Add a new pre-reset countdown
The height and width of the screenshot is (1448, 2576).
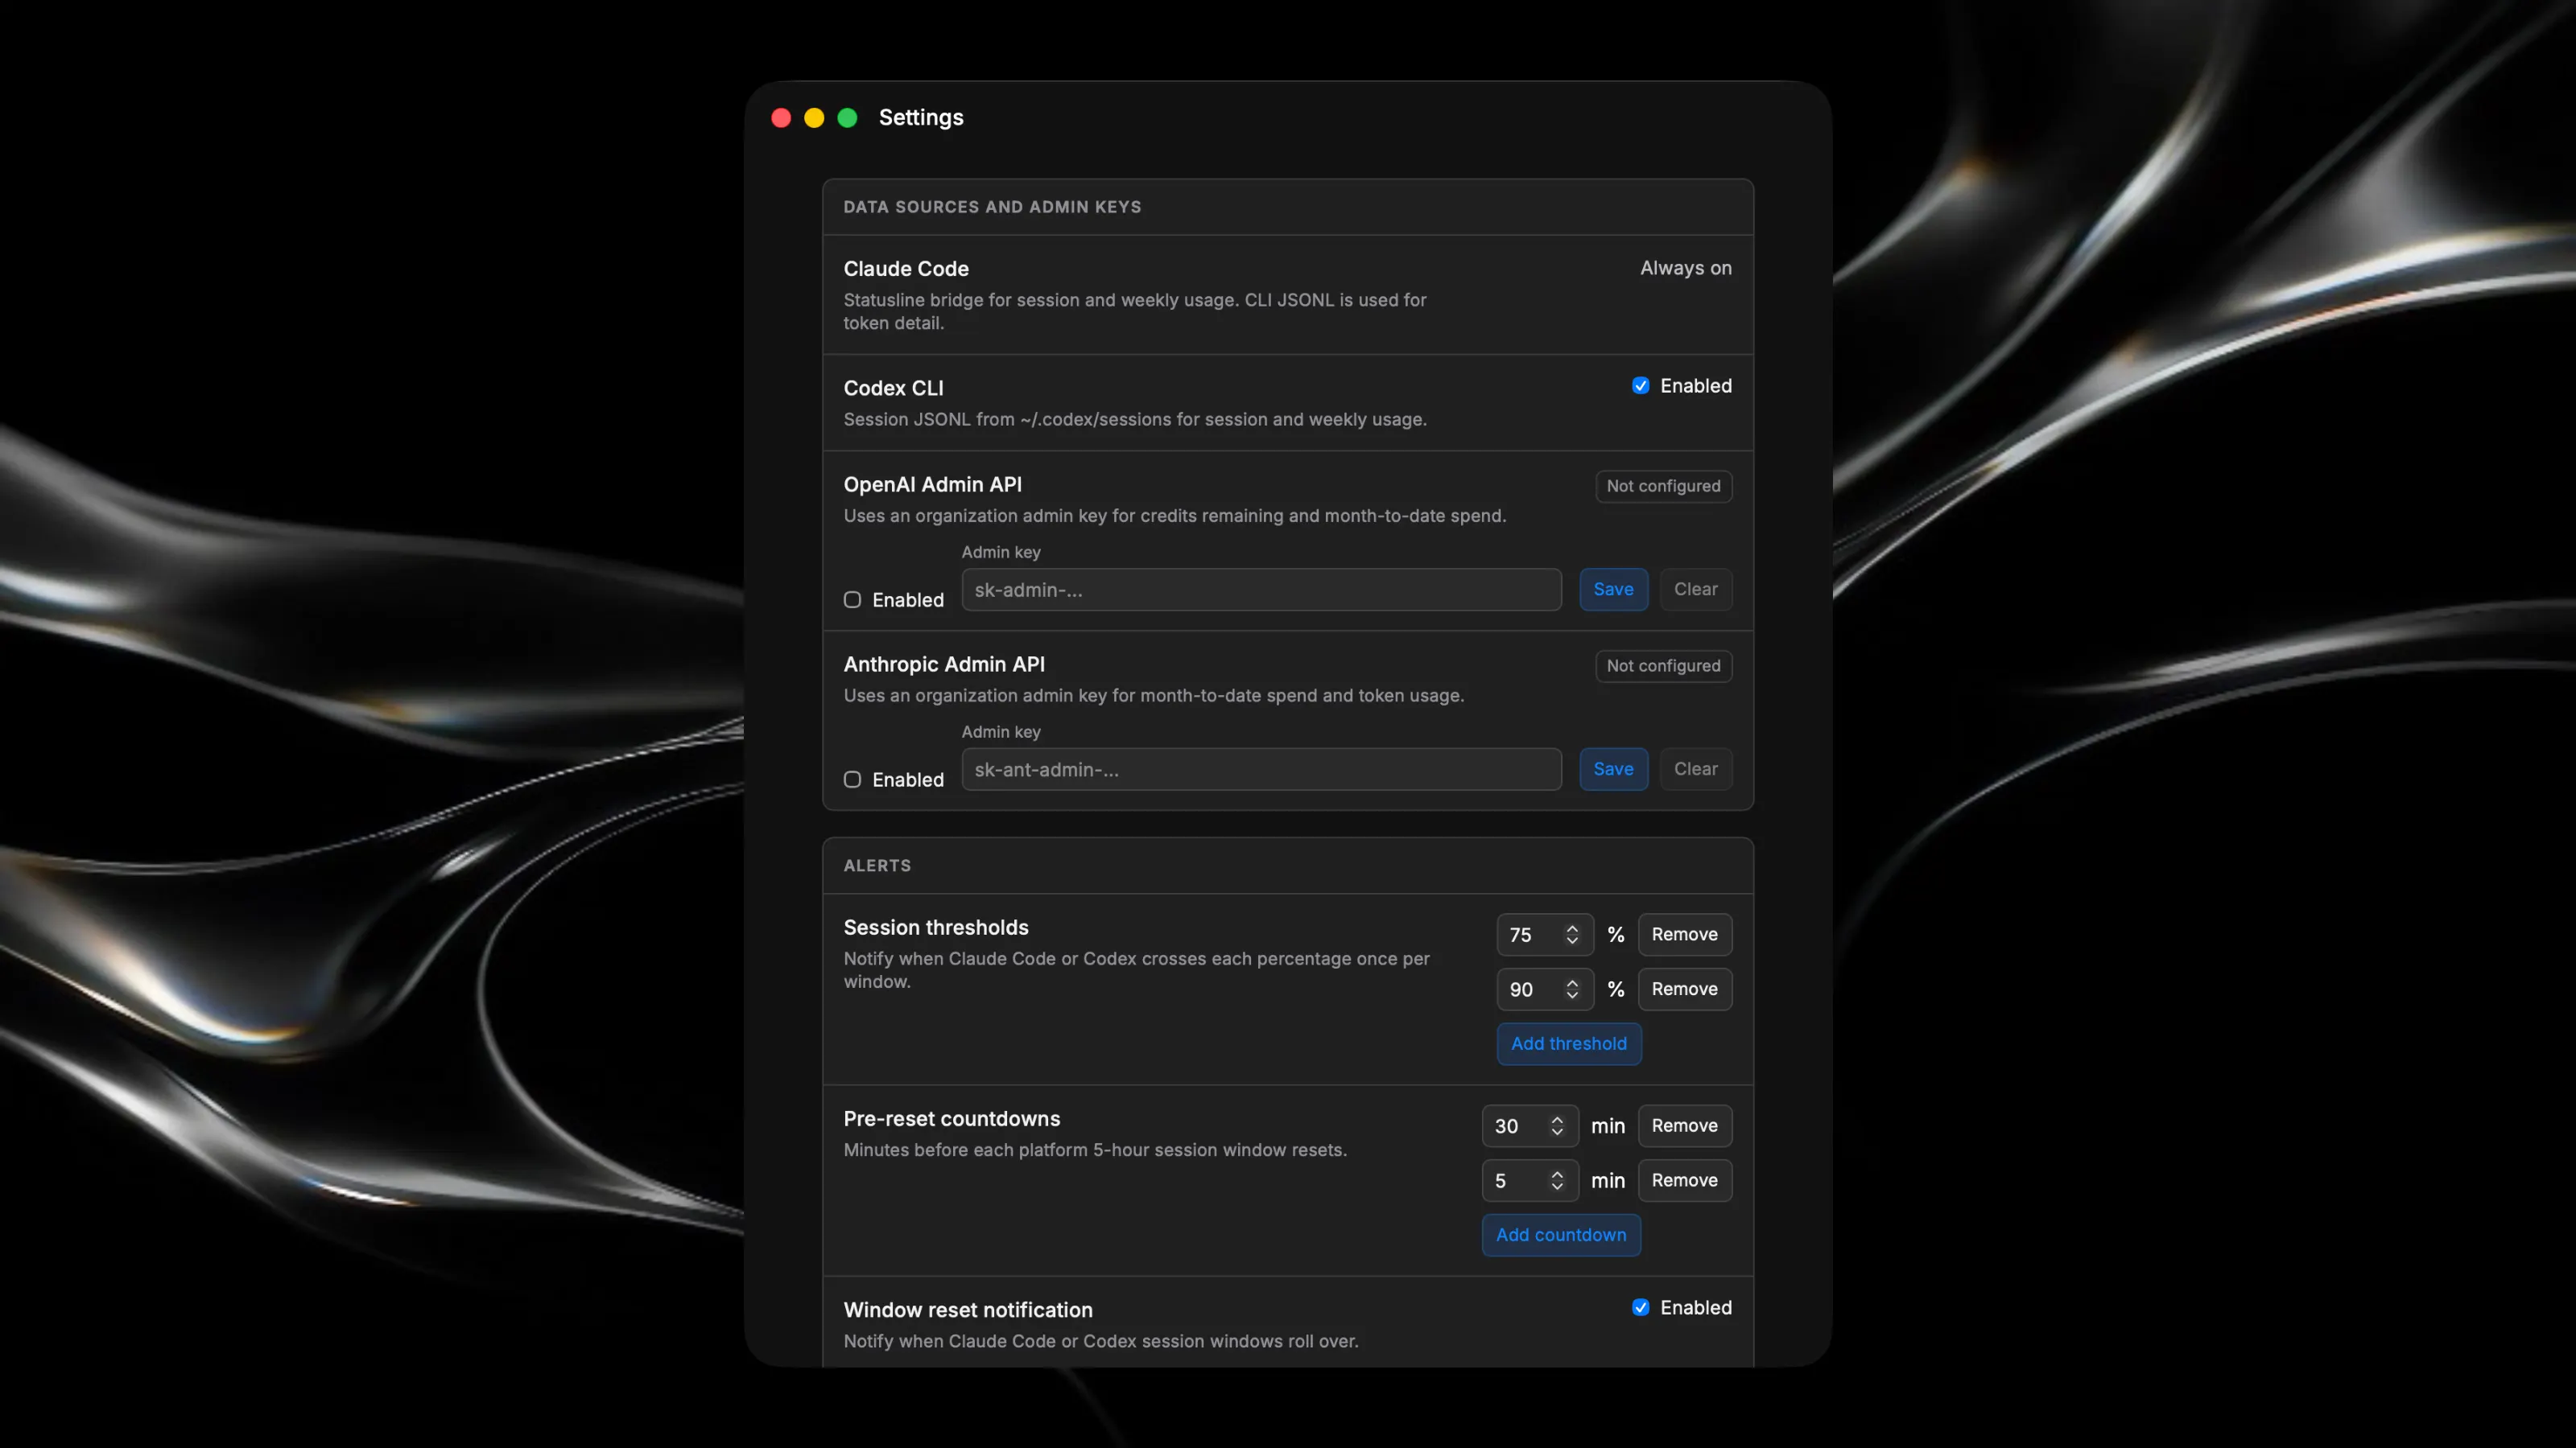(x=1560, y=1235)
